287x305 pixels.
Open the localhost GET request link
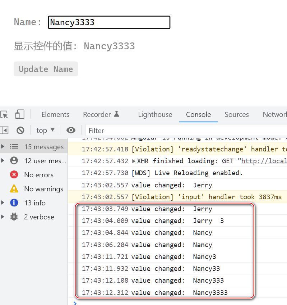[x=266, y=161]
